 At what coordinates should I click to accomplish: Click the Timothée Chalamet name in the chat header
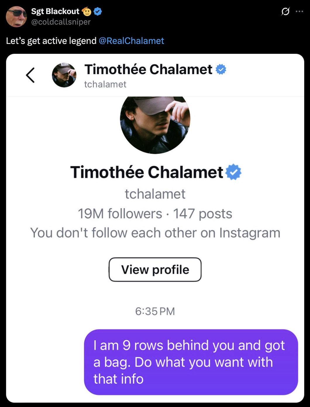148,70
